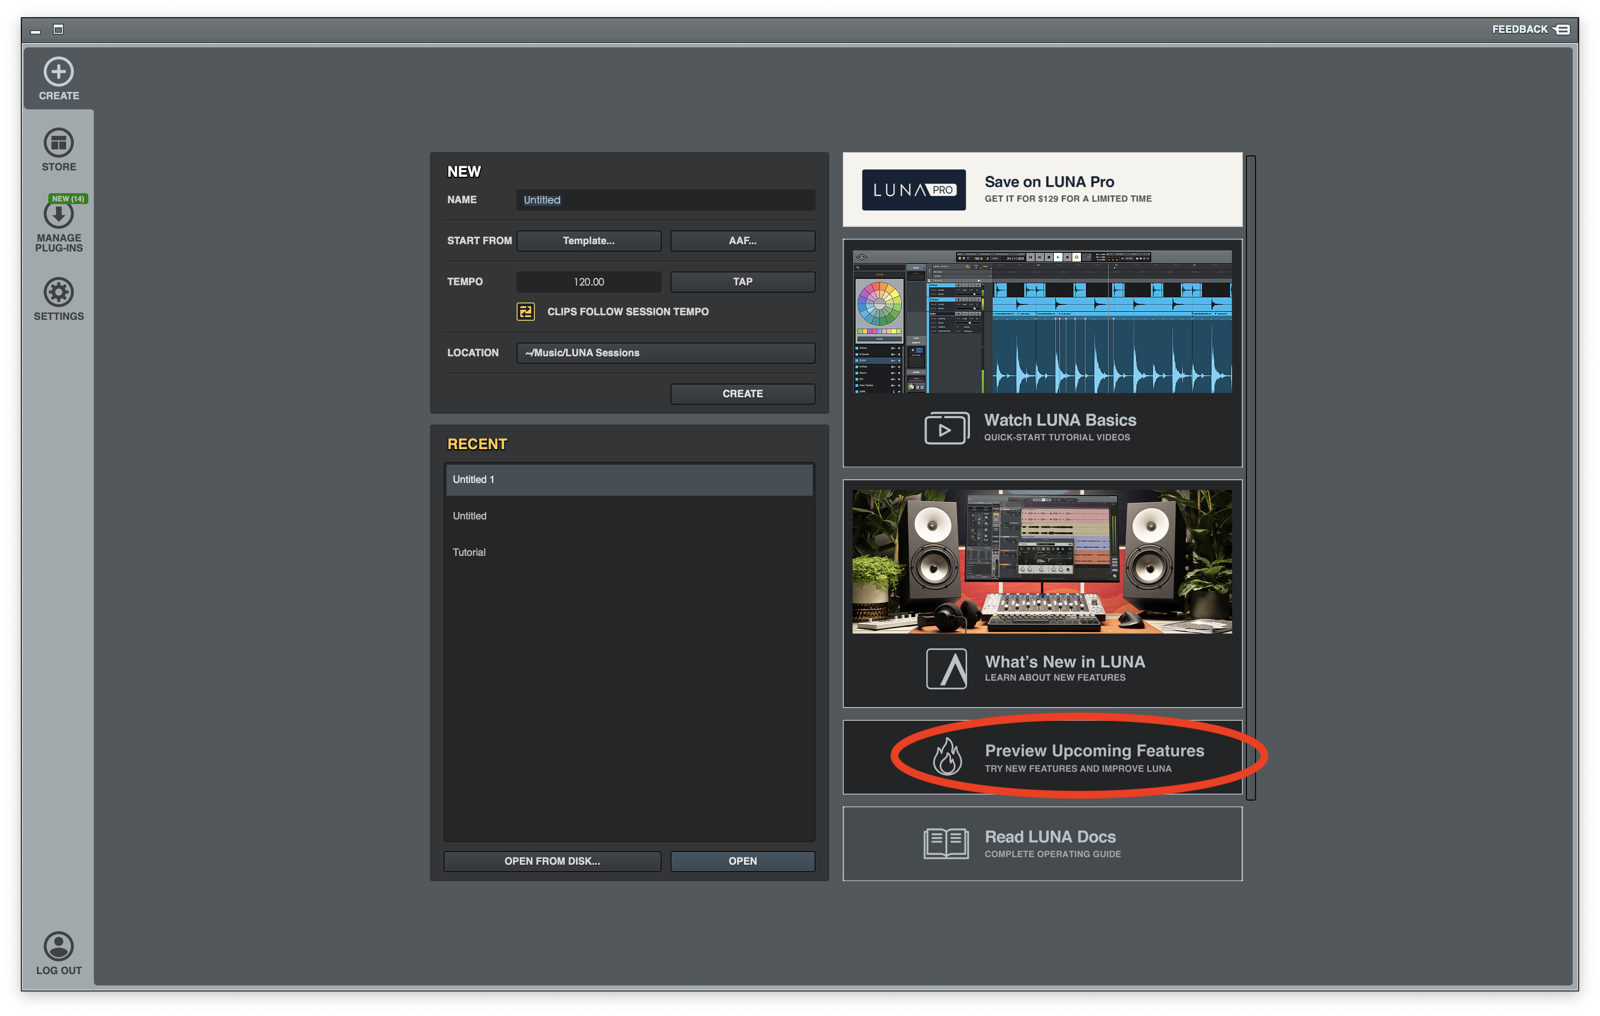Open the Store icon in sidebar
Screen dimensions: 1600x1016
pos(58,143)
